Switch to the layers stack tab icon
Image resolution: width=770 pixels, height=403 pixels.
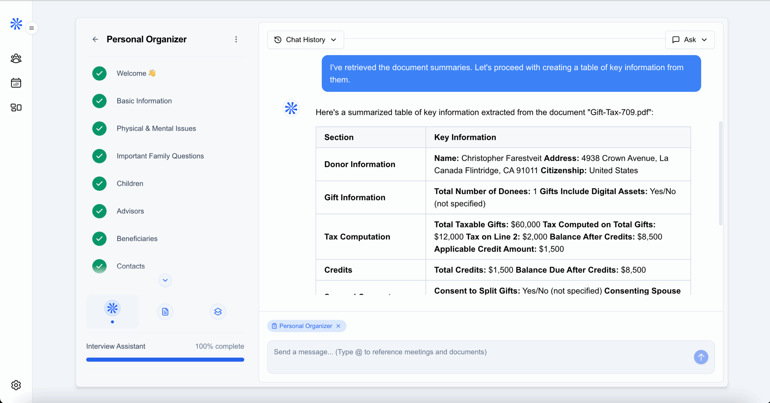[x=218, y=312]
